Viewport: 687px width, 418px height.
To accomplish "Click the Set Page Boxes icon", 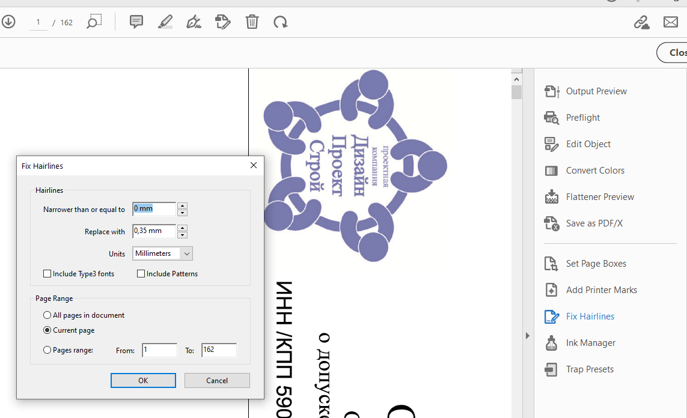I will pyautogui.click(x=551, y=264).
